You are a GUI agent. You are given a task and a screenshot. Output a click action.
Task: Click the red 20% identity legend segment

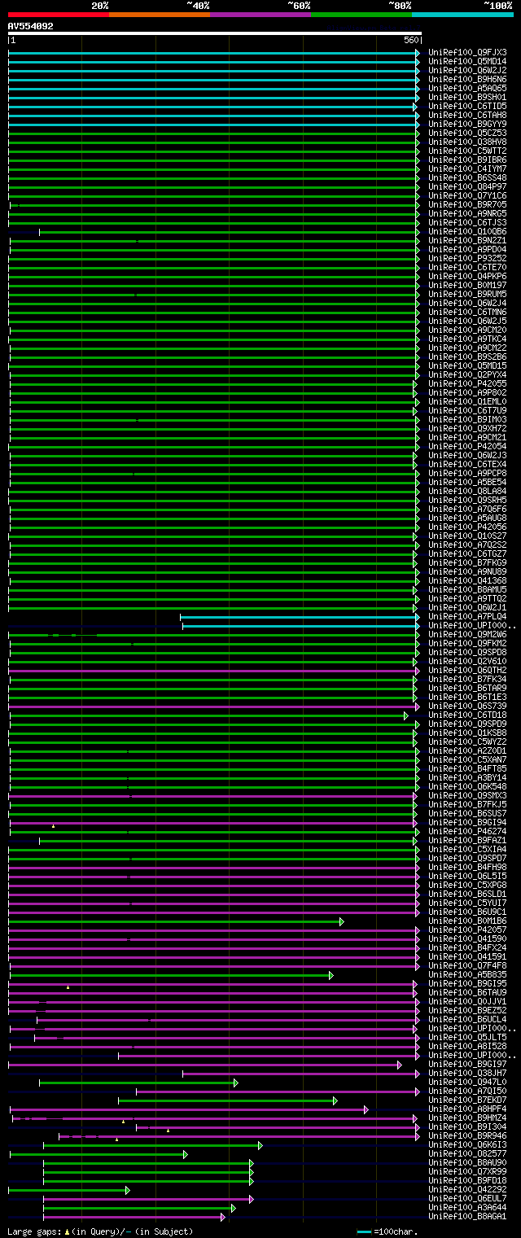coord(59,14)
